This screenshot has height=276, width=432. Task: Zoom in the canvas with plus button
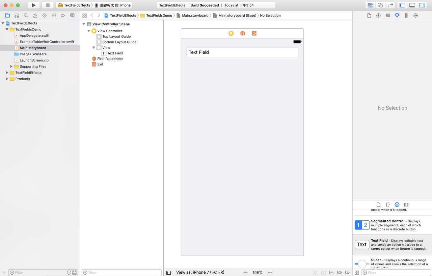coord(270,272)
